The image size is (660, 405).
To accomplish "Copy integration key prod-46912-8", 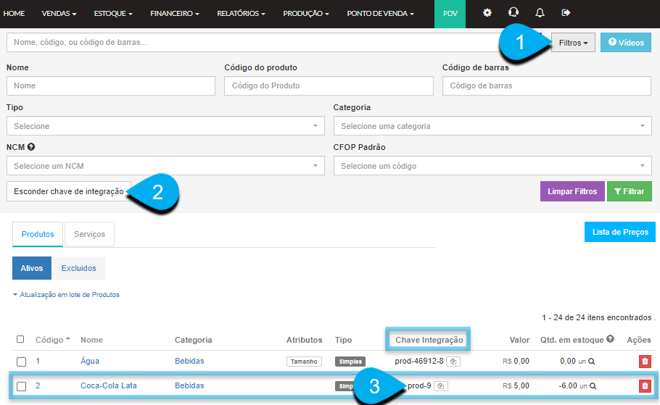I will tap(453, 362).
